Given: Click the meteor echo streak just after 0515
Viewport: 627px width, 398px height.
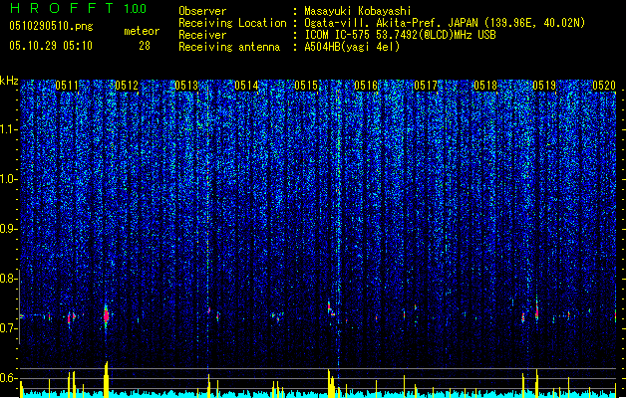Looking at the screenshot, I should pyautogui.click(x=330, y=309).
